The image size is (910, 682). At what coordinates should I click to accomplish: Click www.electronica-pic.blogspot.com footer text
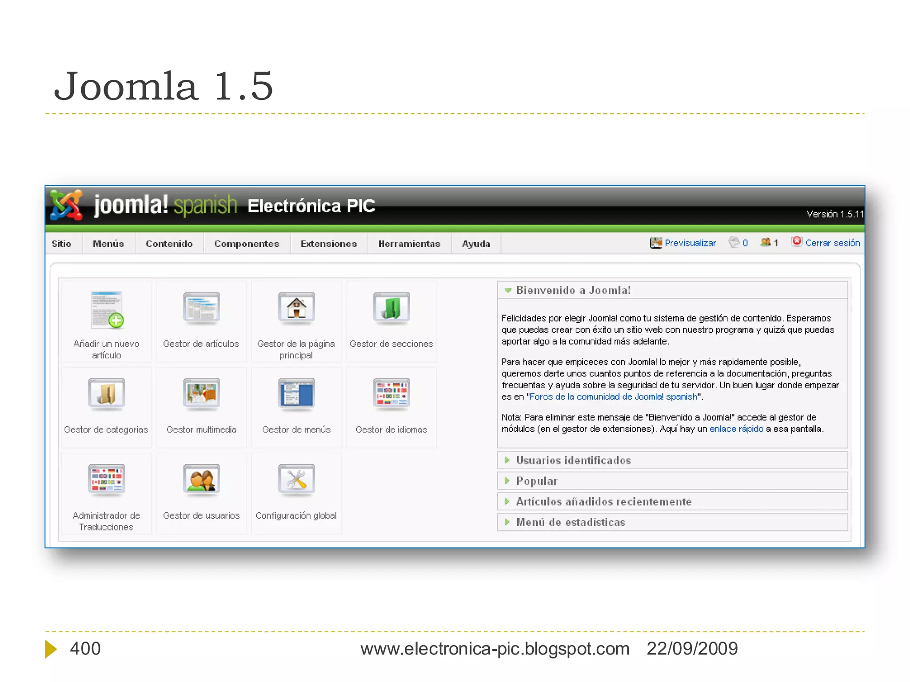click(495, 649)
